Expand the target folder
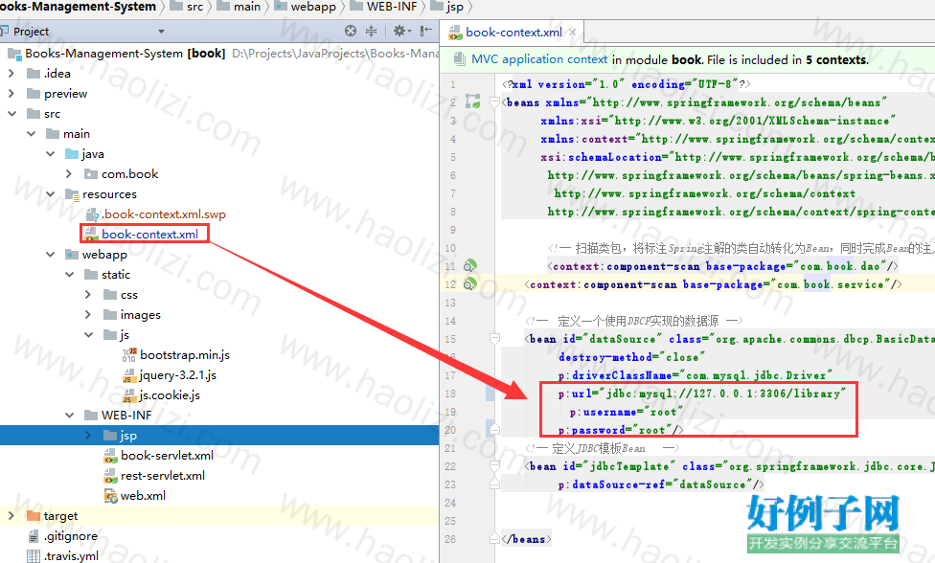The height and width of the screenshot is (563, 935). coord(11,516)
